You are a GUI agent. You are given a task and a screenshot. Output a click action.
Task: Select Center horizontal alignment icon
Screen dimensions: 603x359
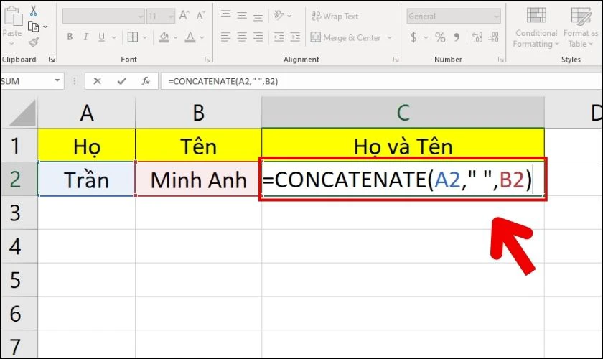(242, 37)
